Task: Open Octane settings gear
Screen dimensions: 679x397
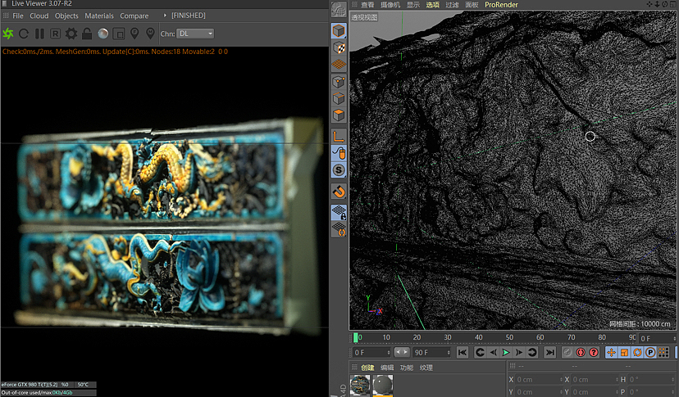Action: coord(71,34)
